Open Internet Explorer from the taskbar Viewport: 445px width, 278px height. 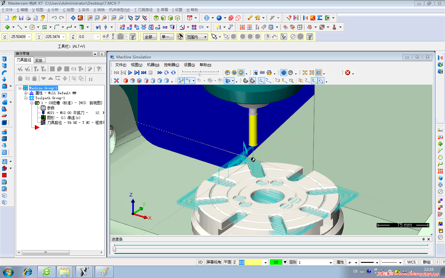28,272
